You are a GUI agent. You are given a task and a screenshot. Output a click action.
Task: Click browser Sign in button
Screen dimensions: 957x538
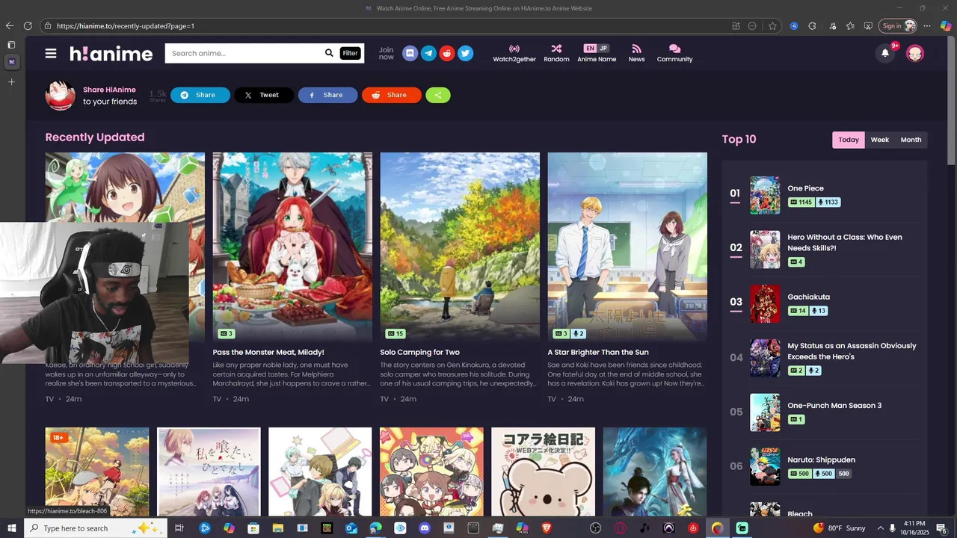898,25
